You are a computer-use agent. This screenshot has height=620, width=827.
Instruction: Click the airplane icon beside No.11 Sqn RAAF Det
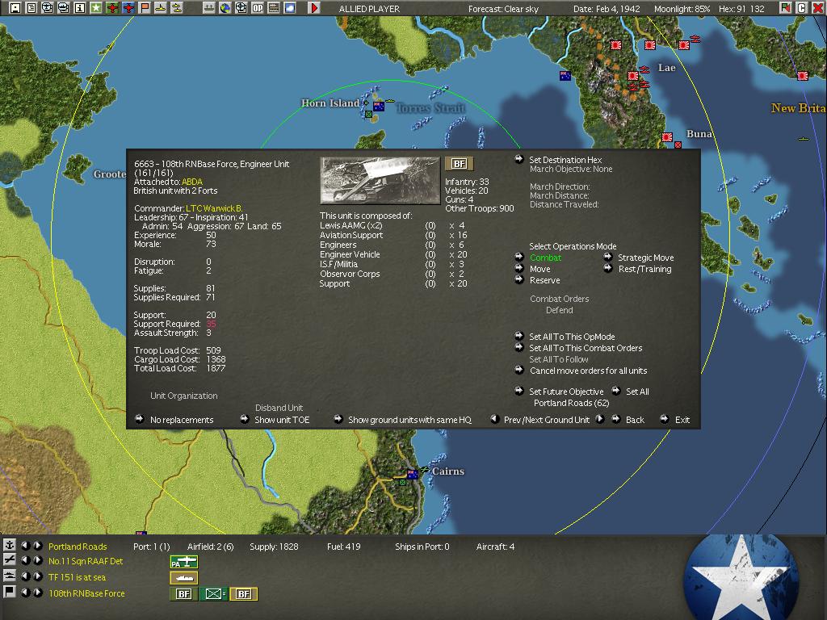coord(10,560)
